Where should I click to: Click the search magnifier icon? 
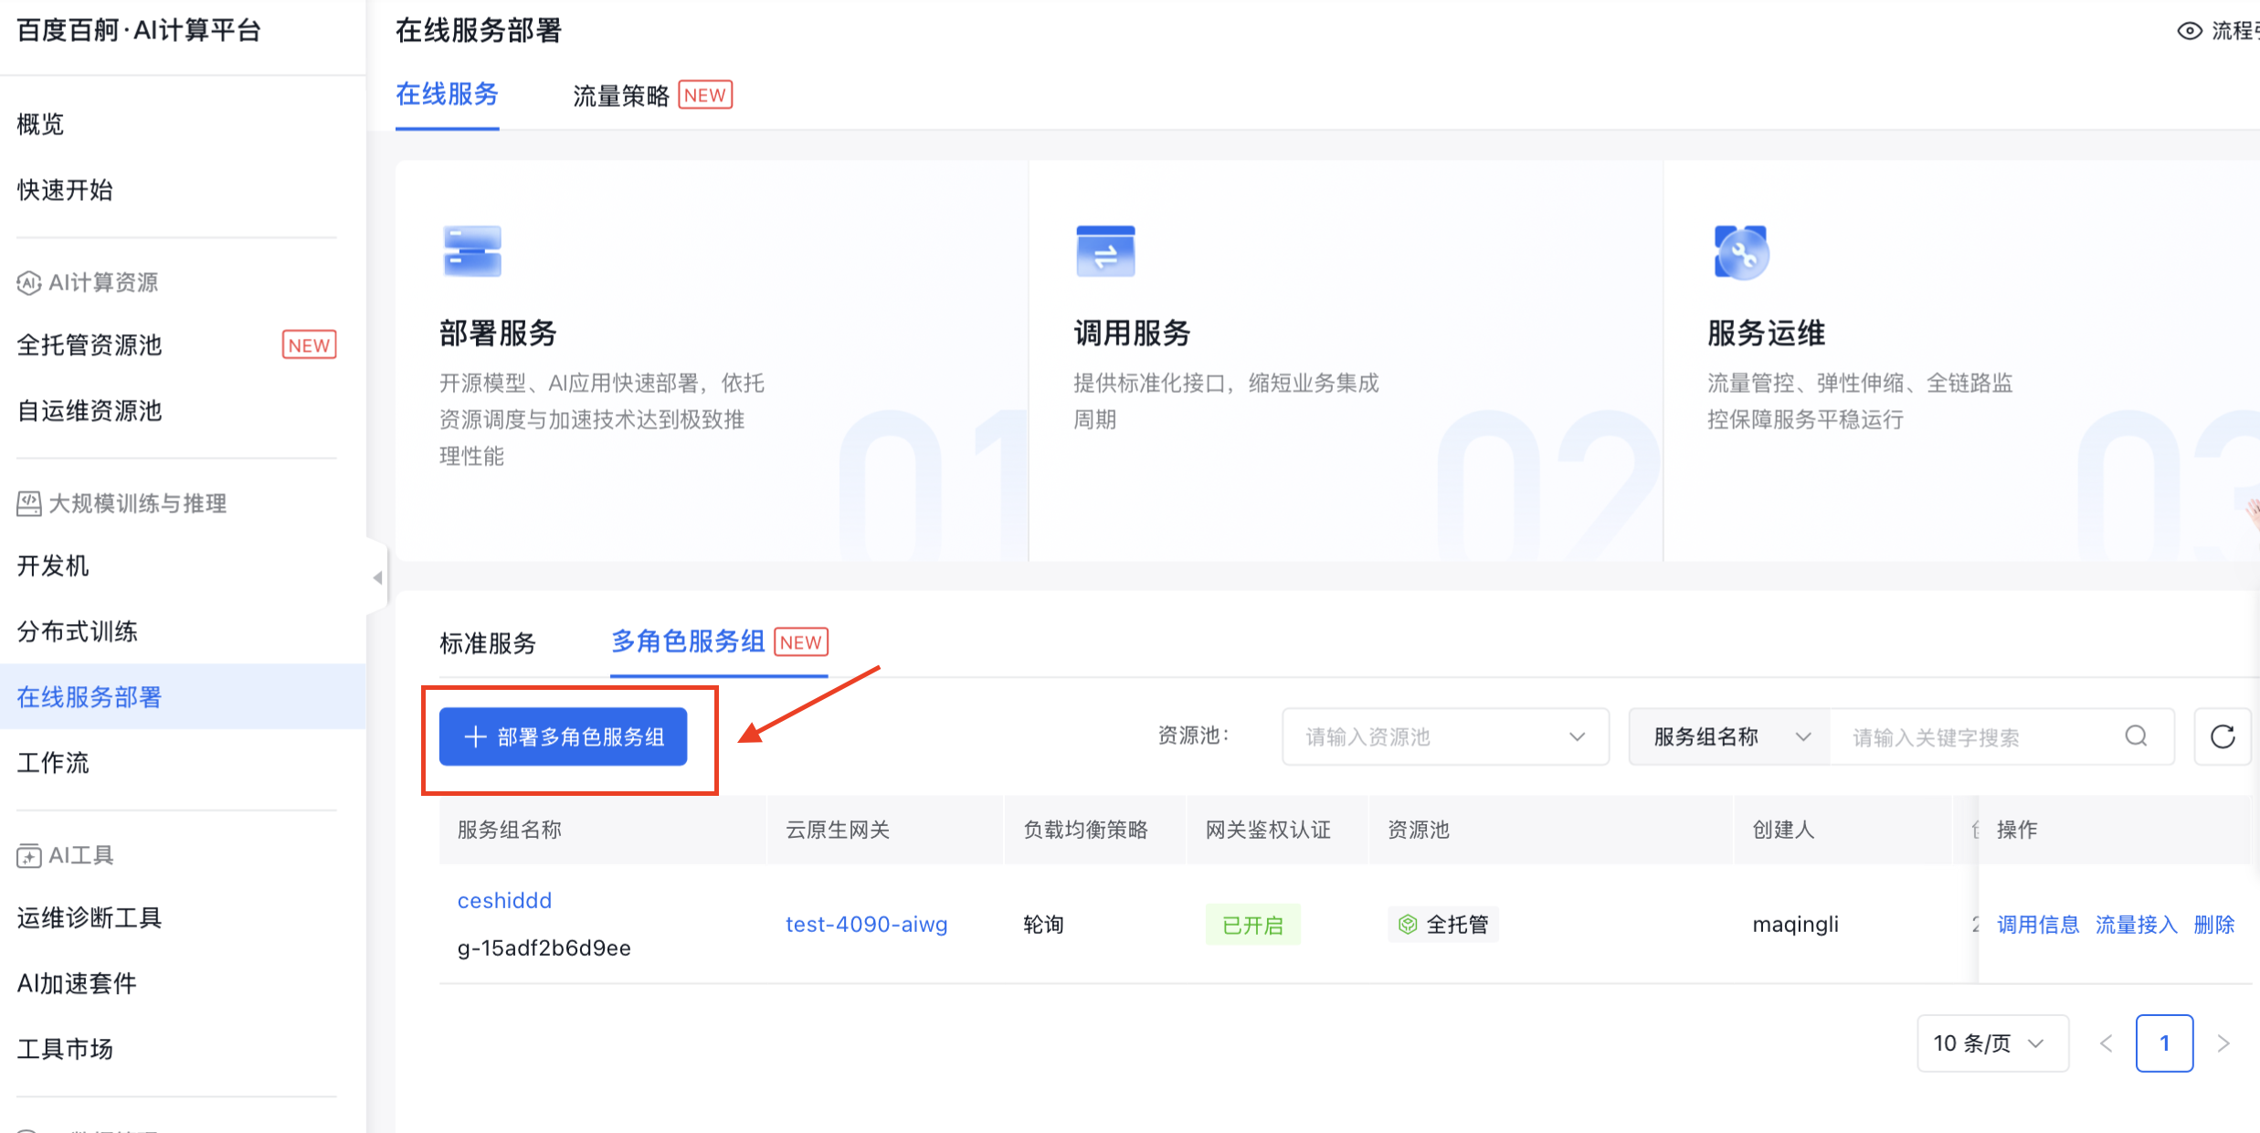tap(2136, 736)
